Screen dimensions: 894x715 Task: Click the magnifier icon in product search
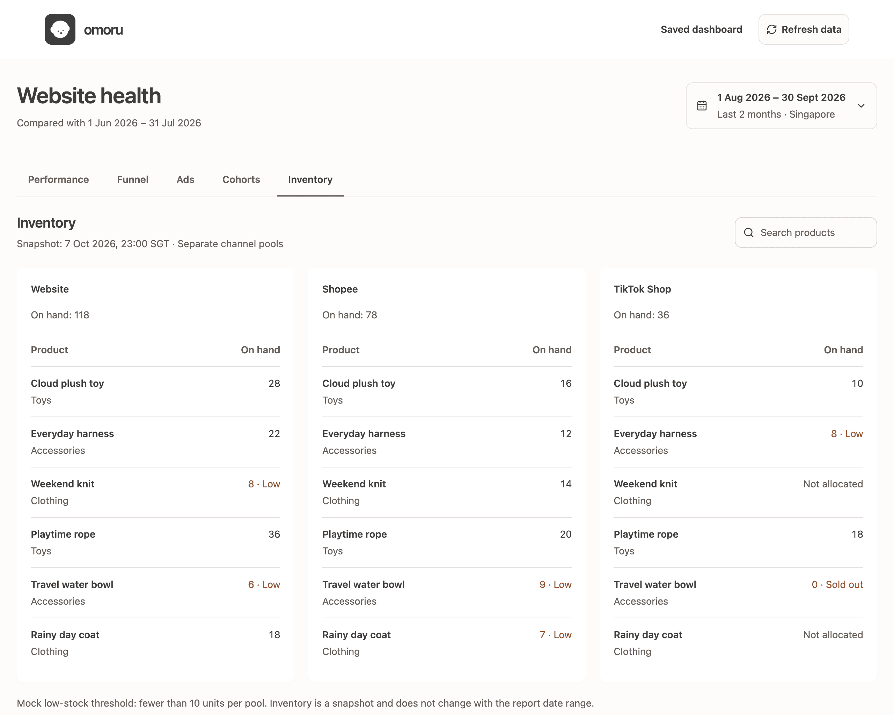(749, 233)
